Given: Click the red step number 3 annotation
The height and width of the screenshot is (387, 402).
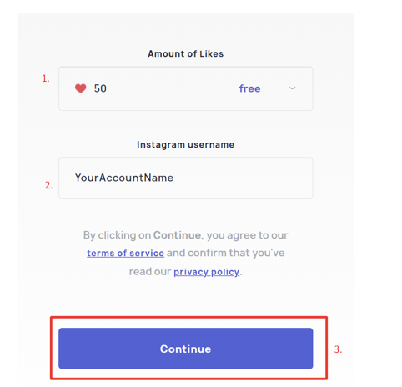Looking at the screenshot, I should click(338, 349).
